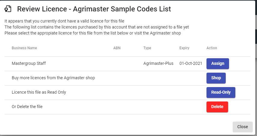Select the Mastergroup Staff business name cell

click(x=29, y=63)
